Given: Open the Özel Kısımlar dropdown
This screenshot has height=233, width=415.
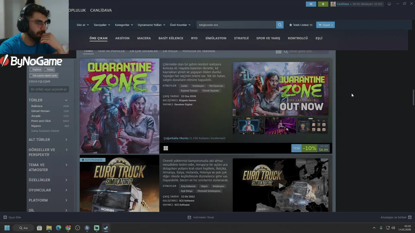Looking at the screenshot, I should click(x=180, y=25).
